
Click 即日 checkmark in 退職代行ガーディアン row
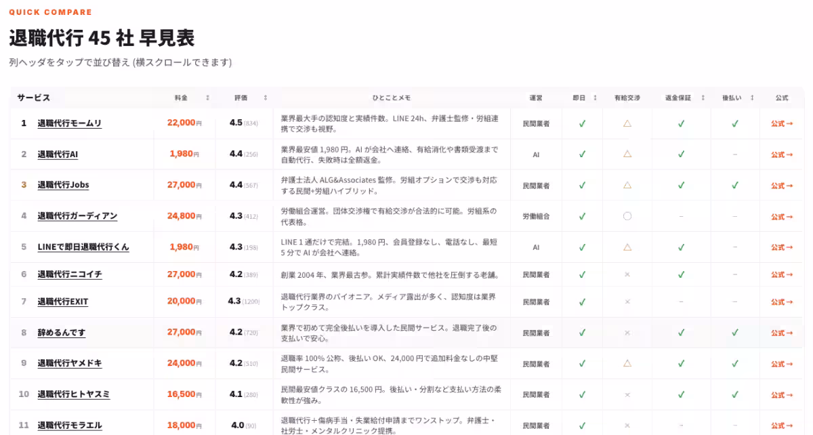(x=582, y=216)
